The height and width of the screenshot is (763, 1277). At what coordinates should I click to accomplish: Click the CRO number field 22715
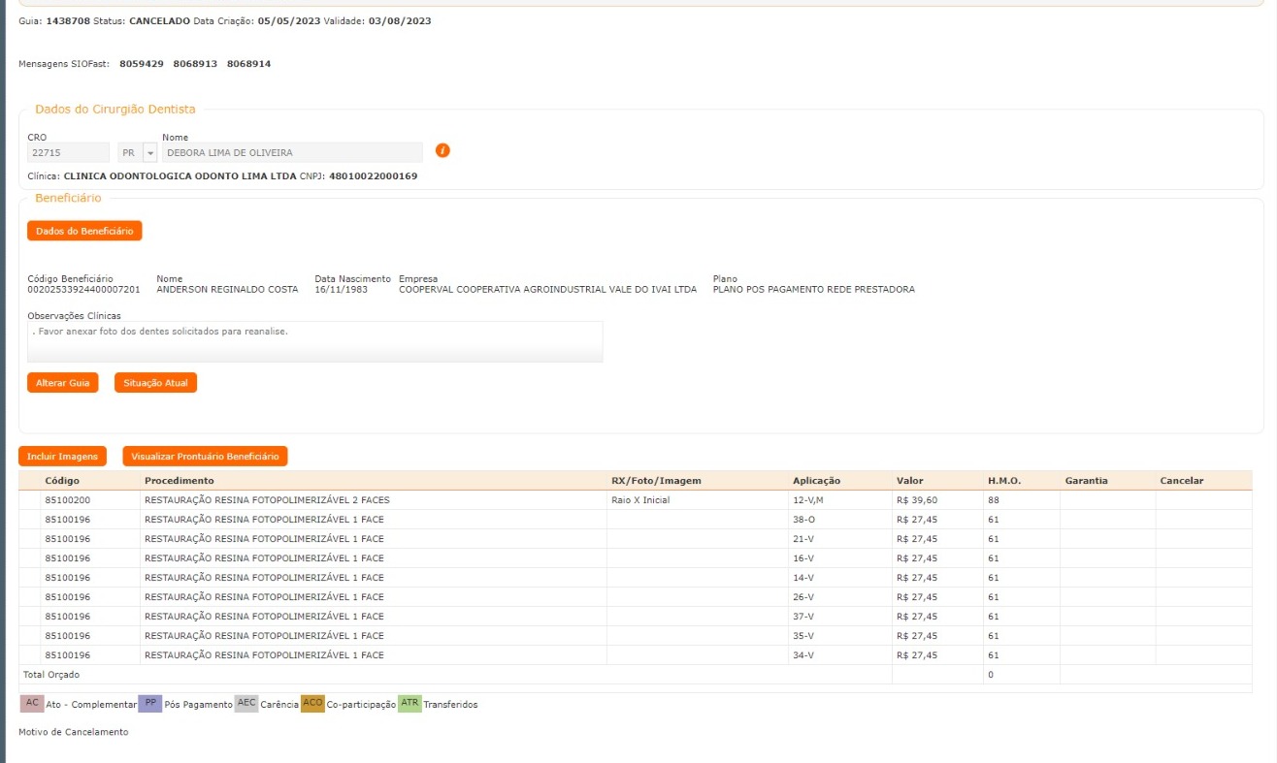point(68,153)
